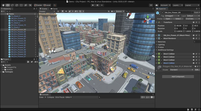Toggle the last highlighted Mesh Collider checkbox
Image resolution: width=201 pixels, height=111 pixels.
click(162, 63)
